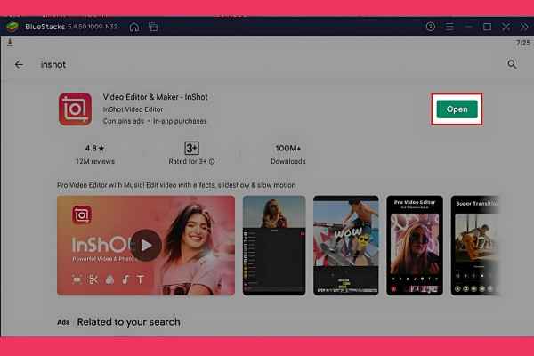Open the woman with editor panel screenshot
This screenshot has width=534, height=356.
(274, 246)
